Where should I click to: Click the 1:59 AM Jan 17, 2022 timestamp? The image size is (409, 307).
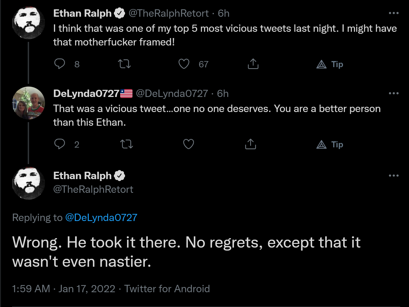64,289
